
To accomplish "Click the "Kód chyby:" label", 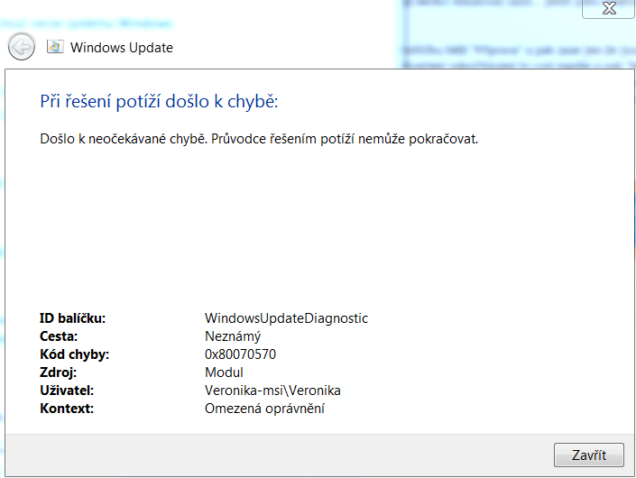I will (75, 354).
